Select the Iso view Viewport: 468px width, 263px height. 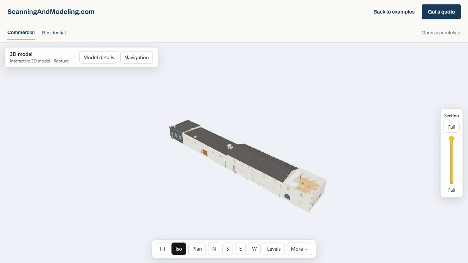click(x=179, y=249)
